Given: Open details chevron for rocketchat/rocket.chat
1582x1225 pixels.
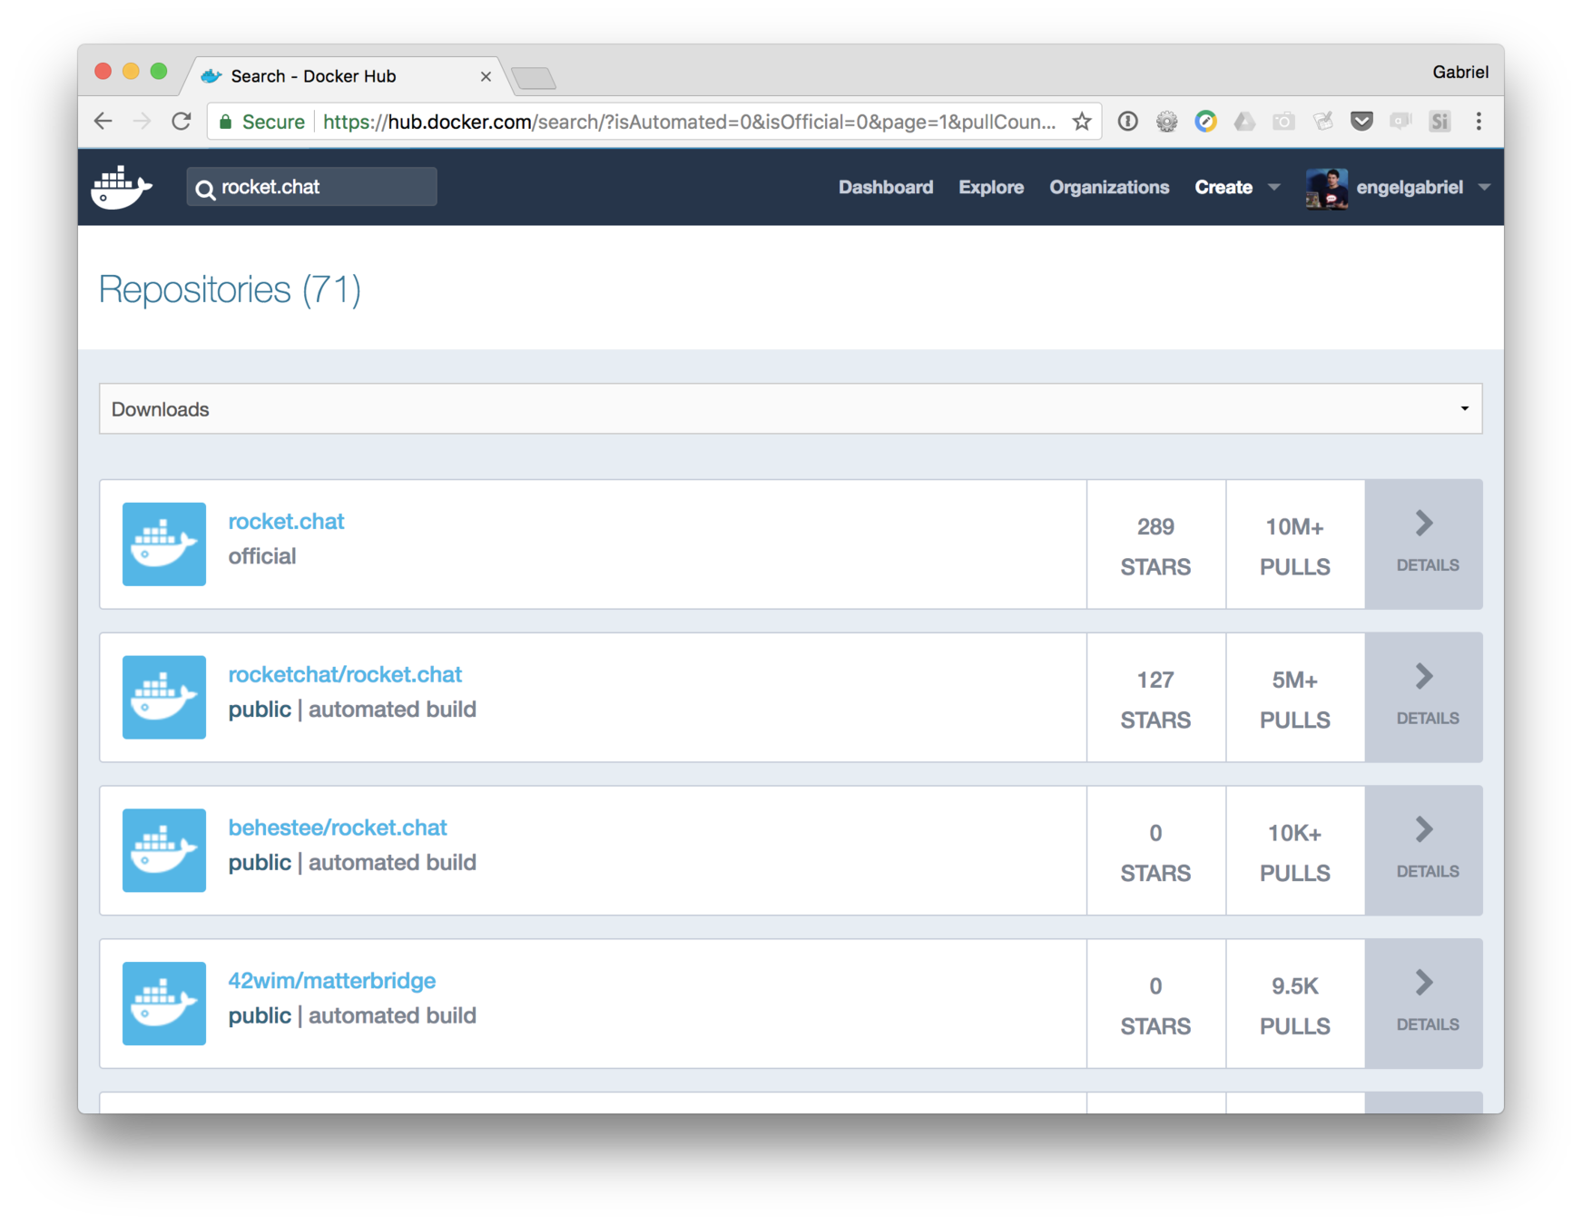Looking at the screenshot, I should pos(1424,677).
